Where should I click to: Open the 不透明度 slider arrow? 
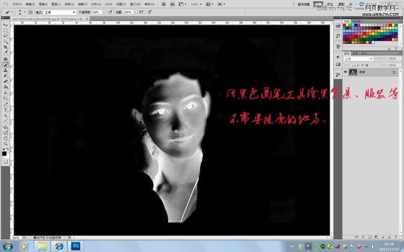click(x=104, y=12)
